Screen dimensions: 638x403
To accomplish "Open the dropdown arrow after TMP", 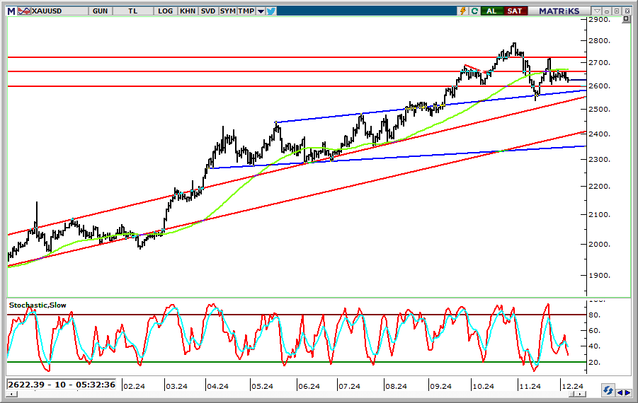I will coord(261,11).
